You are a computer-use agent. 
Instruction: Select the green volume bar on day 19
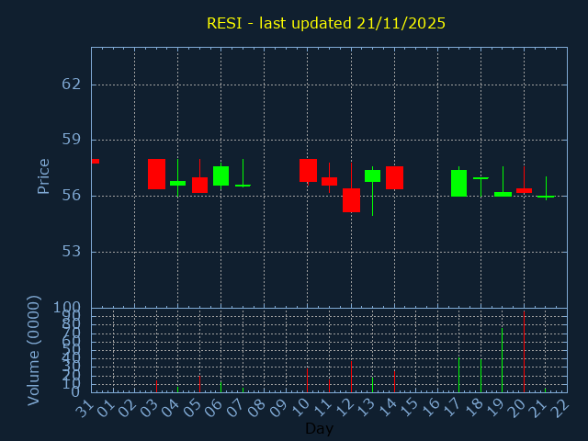pyautogui.click(x=502, y=360)
